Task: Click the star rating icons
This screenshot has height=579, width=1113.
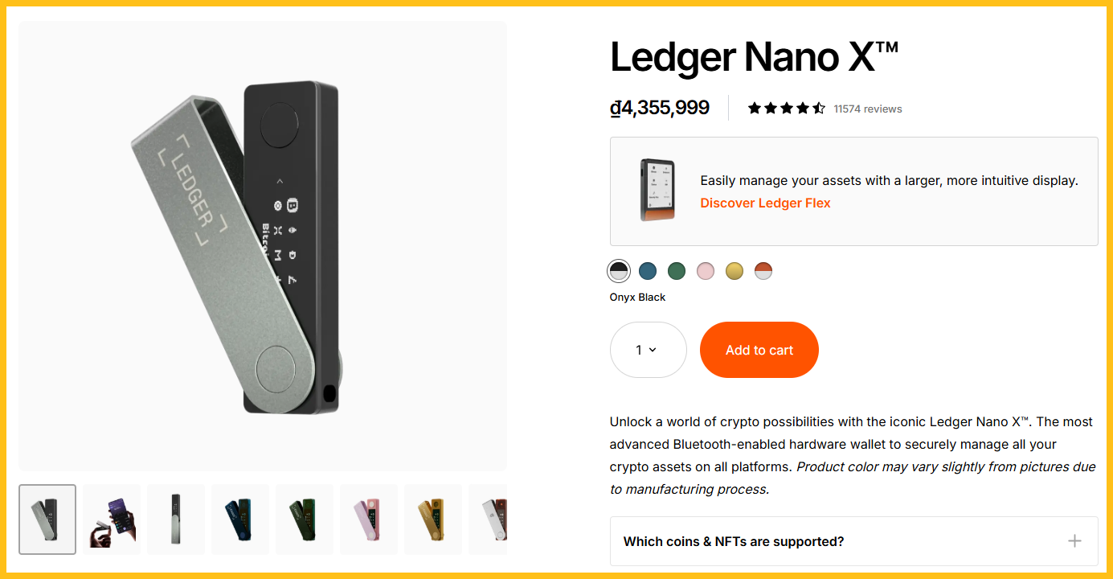Action: tap(786, 108)
